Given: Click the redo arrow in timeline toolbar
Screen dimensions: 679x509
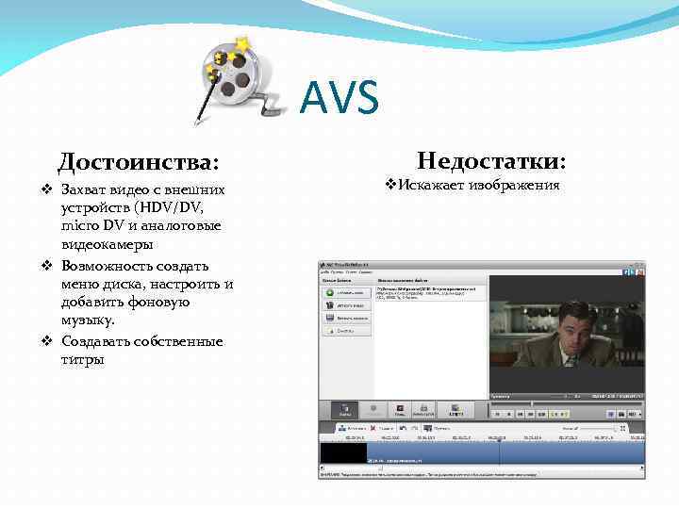Looking at the screenshot, I should [414, 428].
